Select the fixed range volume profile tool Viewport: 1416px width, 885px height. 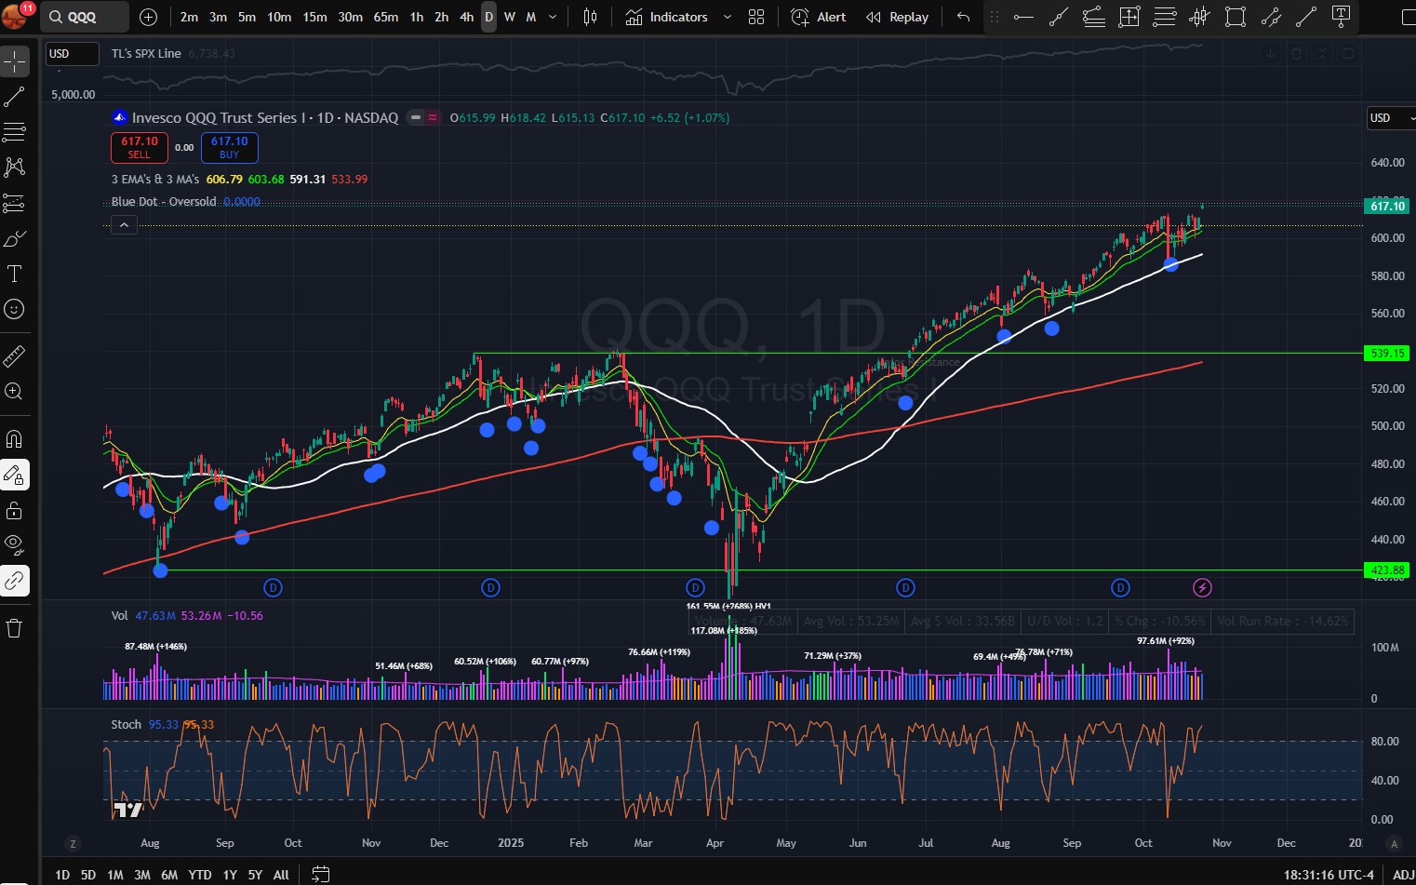pyautogui.click(x=1200, y=17)
